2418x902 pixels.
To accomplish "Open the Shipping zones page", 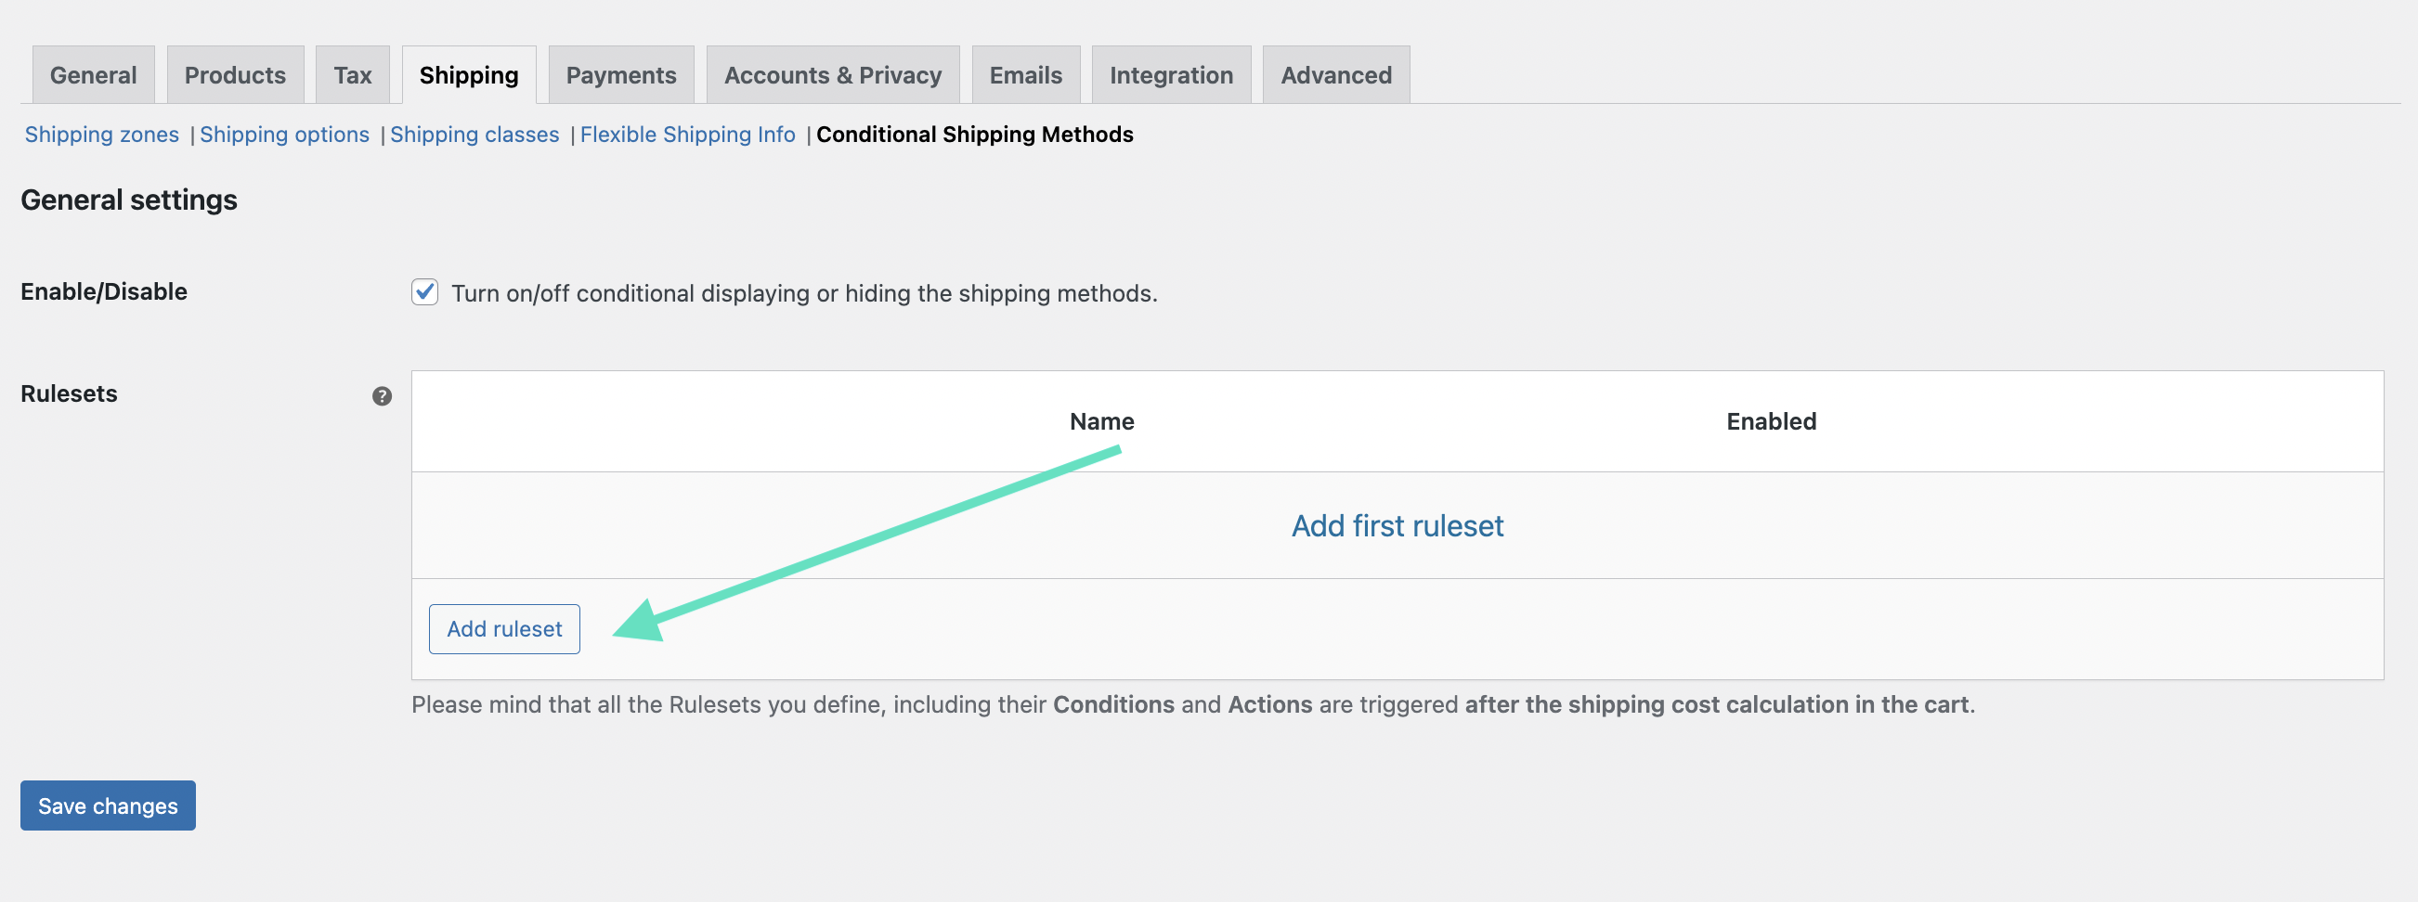I will pyautogui.click(x=102, y=134).
